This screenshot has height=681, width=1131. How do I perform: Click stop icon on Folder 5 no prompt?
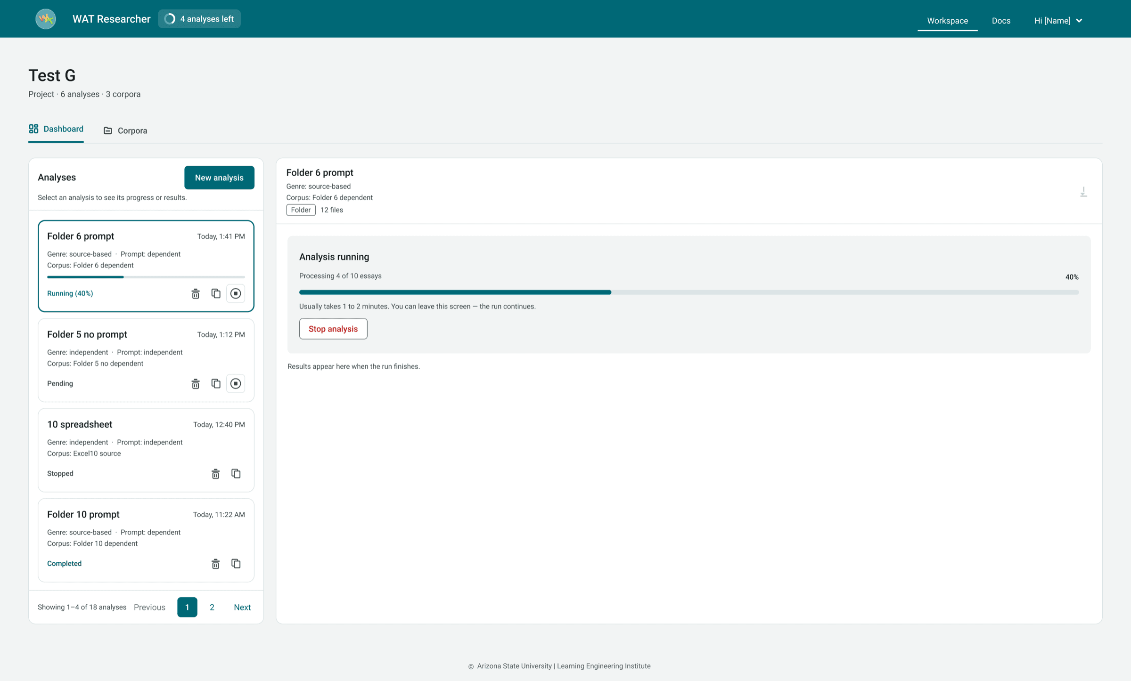(236, 383)
